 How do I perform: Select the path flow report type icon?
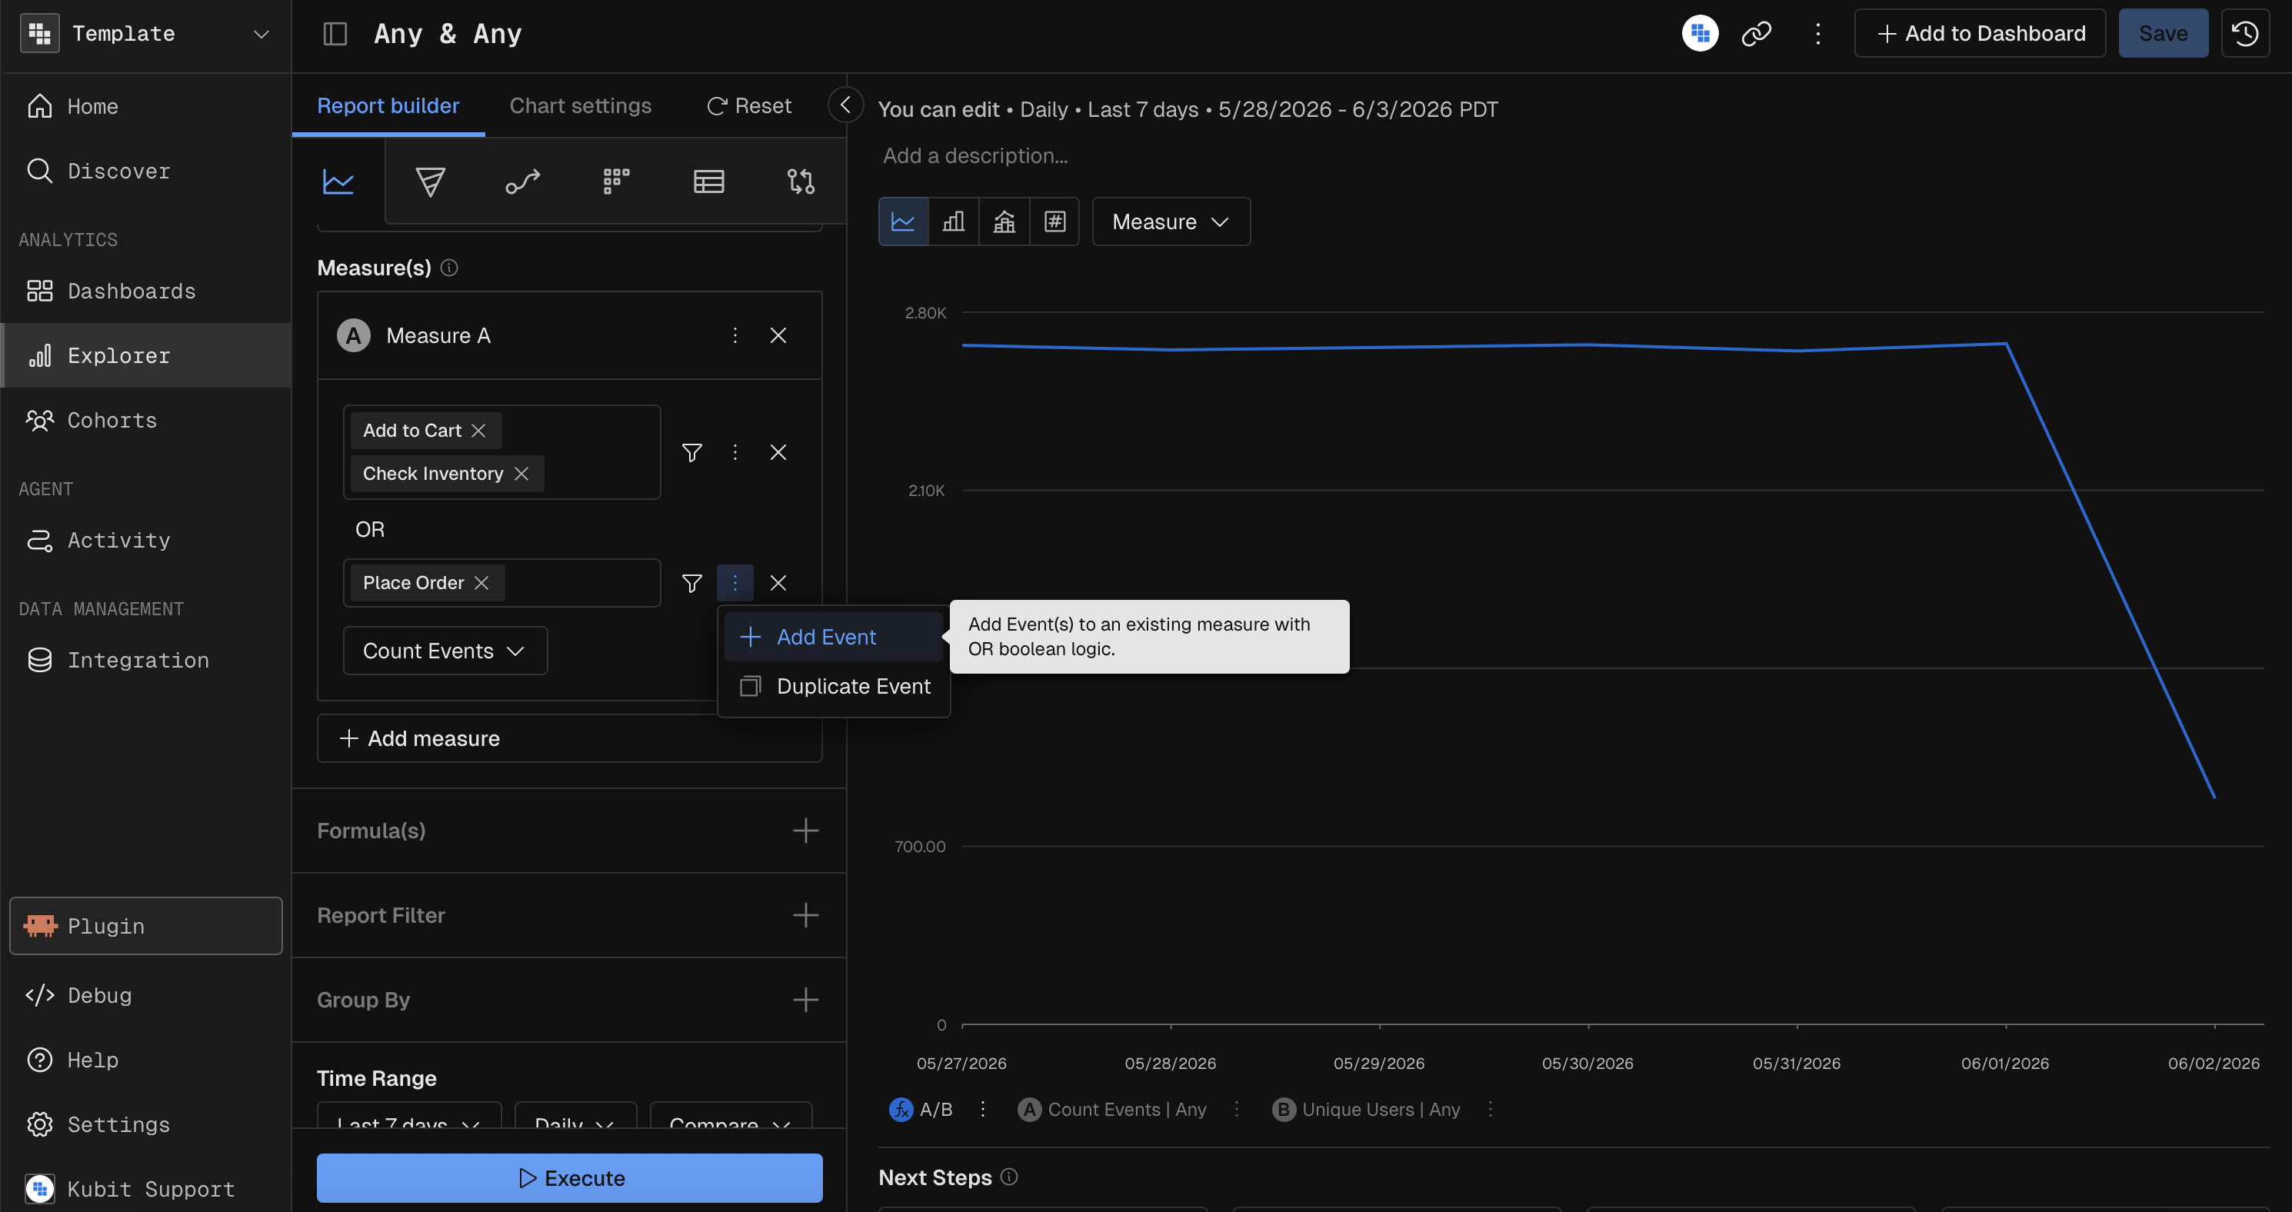tap(523, 181)
